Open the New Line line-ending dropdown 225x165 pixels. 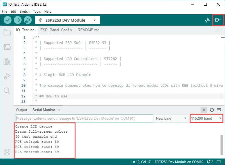tap(171, 118)
